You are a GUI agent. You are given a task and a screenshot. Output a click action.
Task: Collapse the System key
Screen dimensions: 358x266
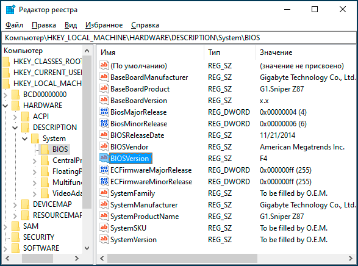(x=25, y=138)
